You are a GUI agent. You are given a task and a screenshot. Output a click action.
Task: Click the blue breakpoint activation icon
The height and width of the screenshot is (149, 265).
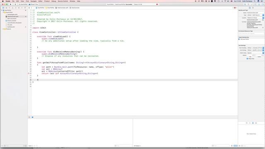(32, 117)
